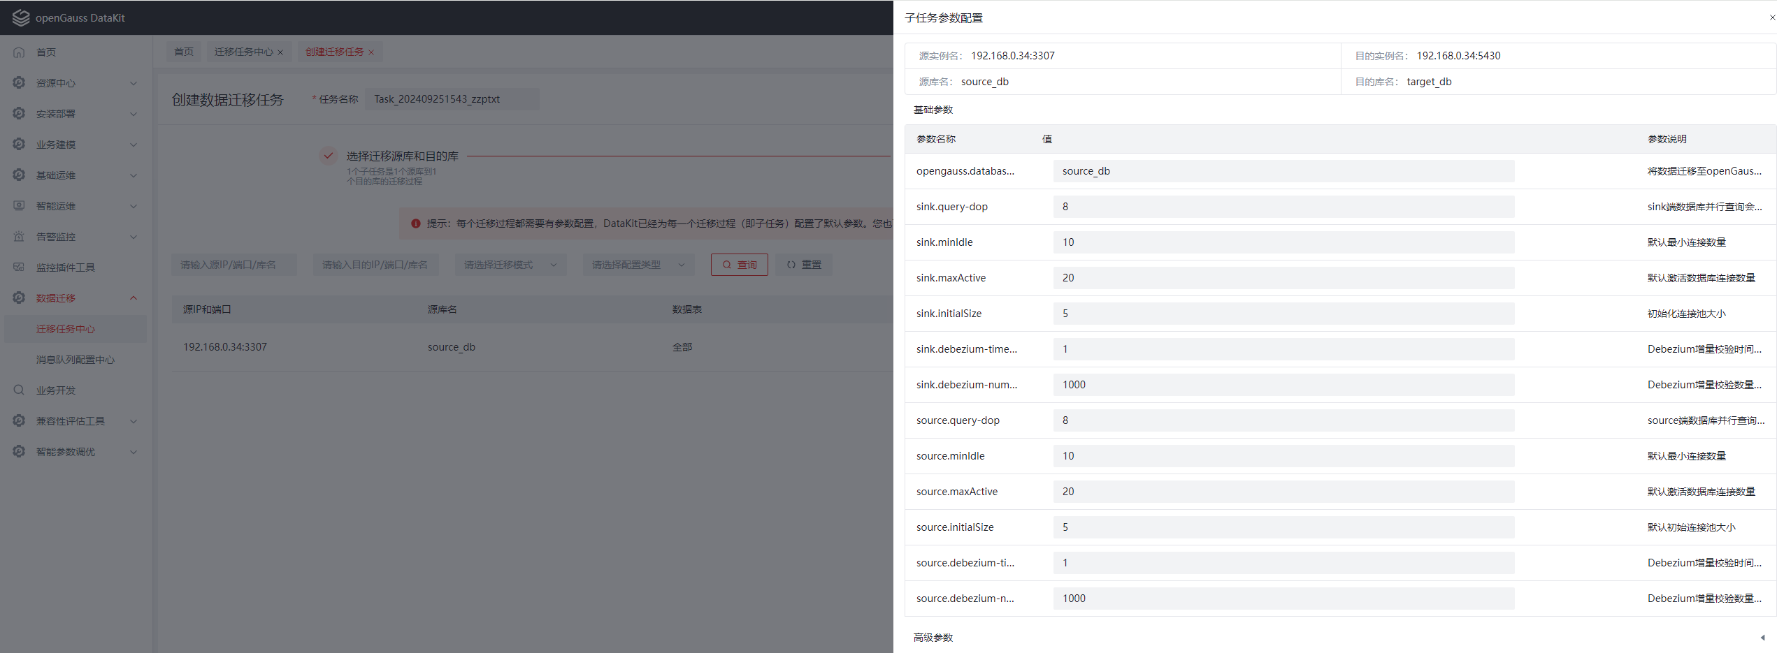
Task: Expand the 高级参数 section
Action: (933, 637)
